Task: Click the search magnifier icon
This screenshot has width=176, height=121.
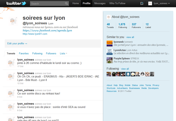Action: [x=66, y=4]
